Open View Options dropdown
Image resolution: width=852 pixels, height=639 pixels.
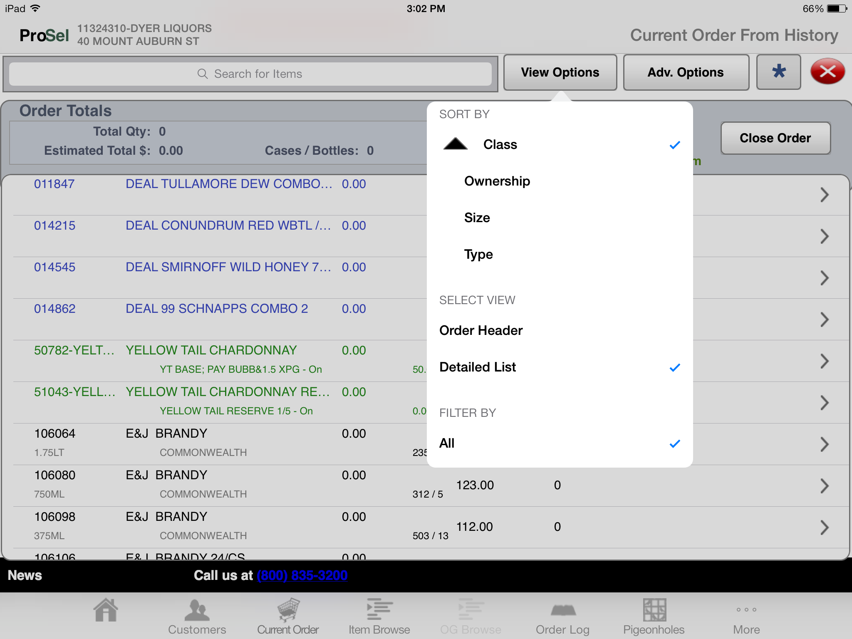pyautogui.click(x=560, y=72)
